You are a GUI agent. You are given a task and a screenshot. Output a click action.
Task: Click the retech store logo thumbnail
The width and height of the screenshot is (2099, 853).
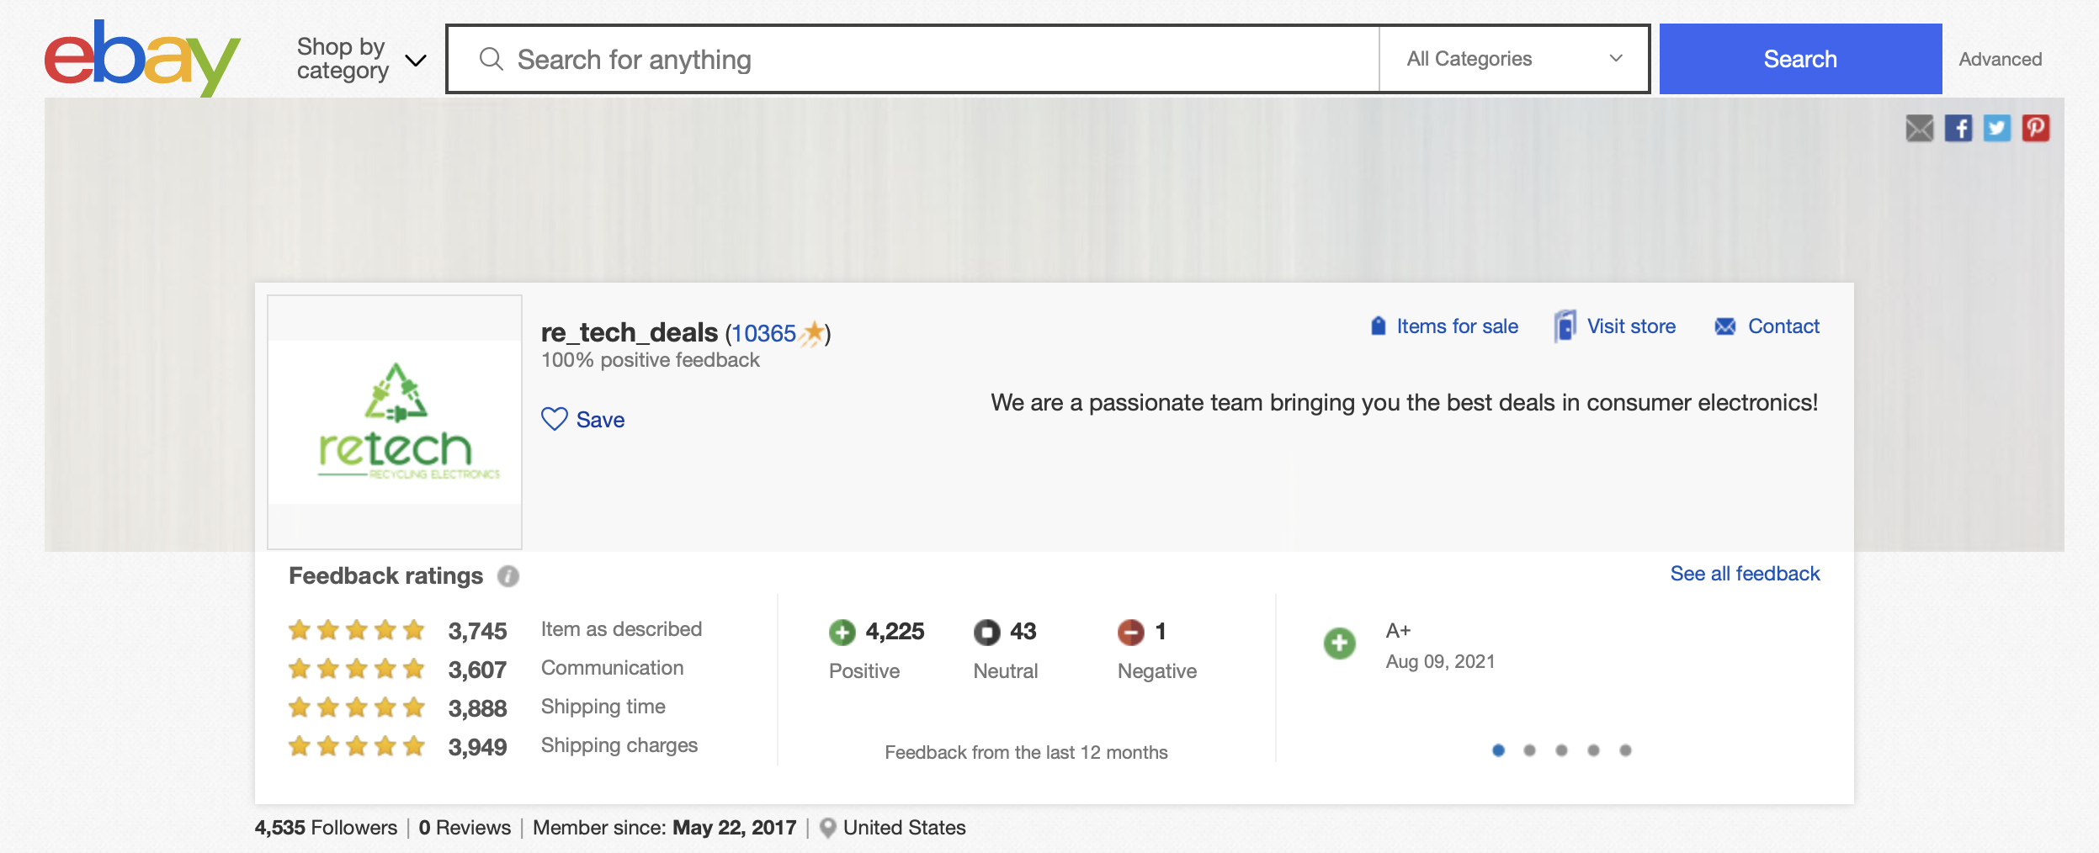[395, 422]
